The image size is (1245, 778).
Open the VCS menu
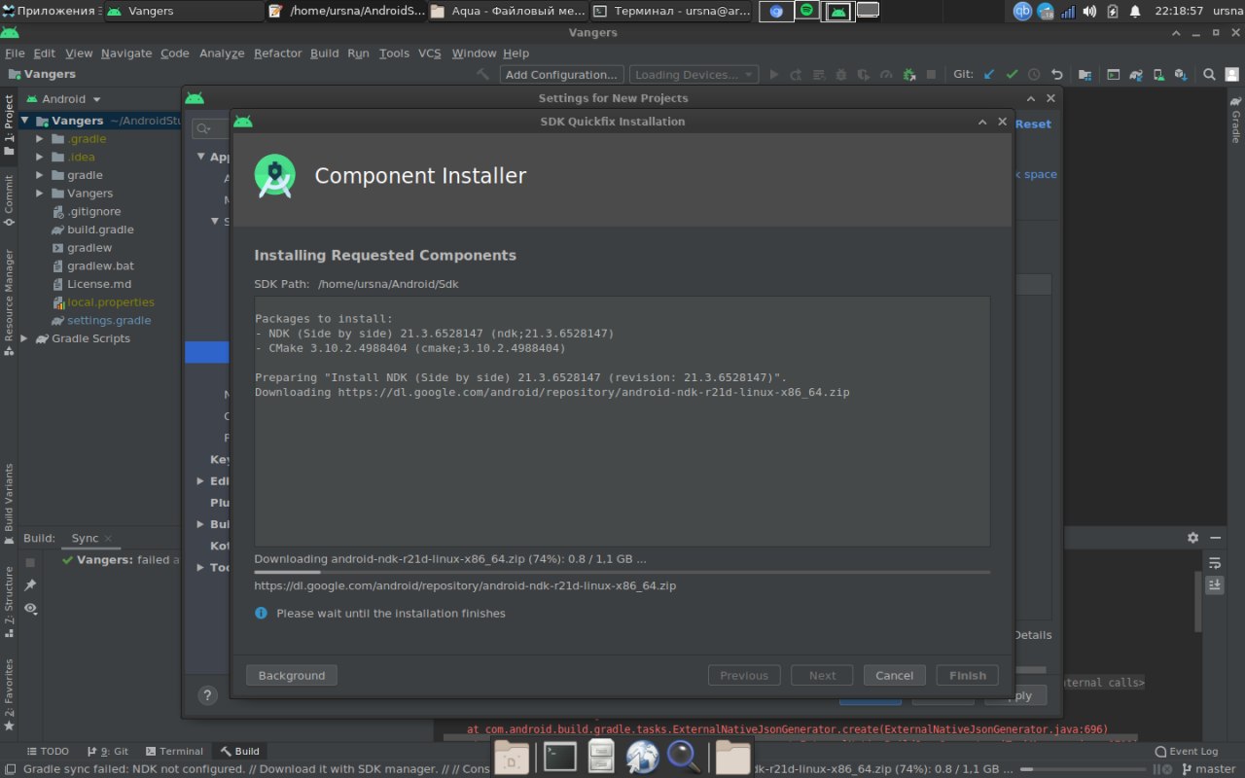pyautogui.click(x=429, y=53)
